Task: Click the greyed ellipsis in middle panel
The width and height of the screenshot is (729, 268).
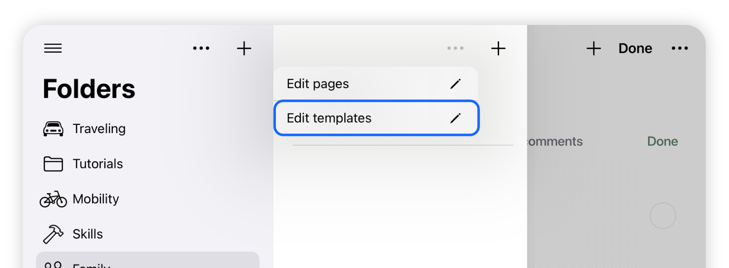Action: (x=455, y=48)
